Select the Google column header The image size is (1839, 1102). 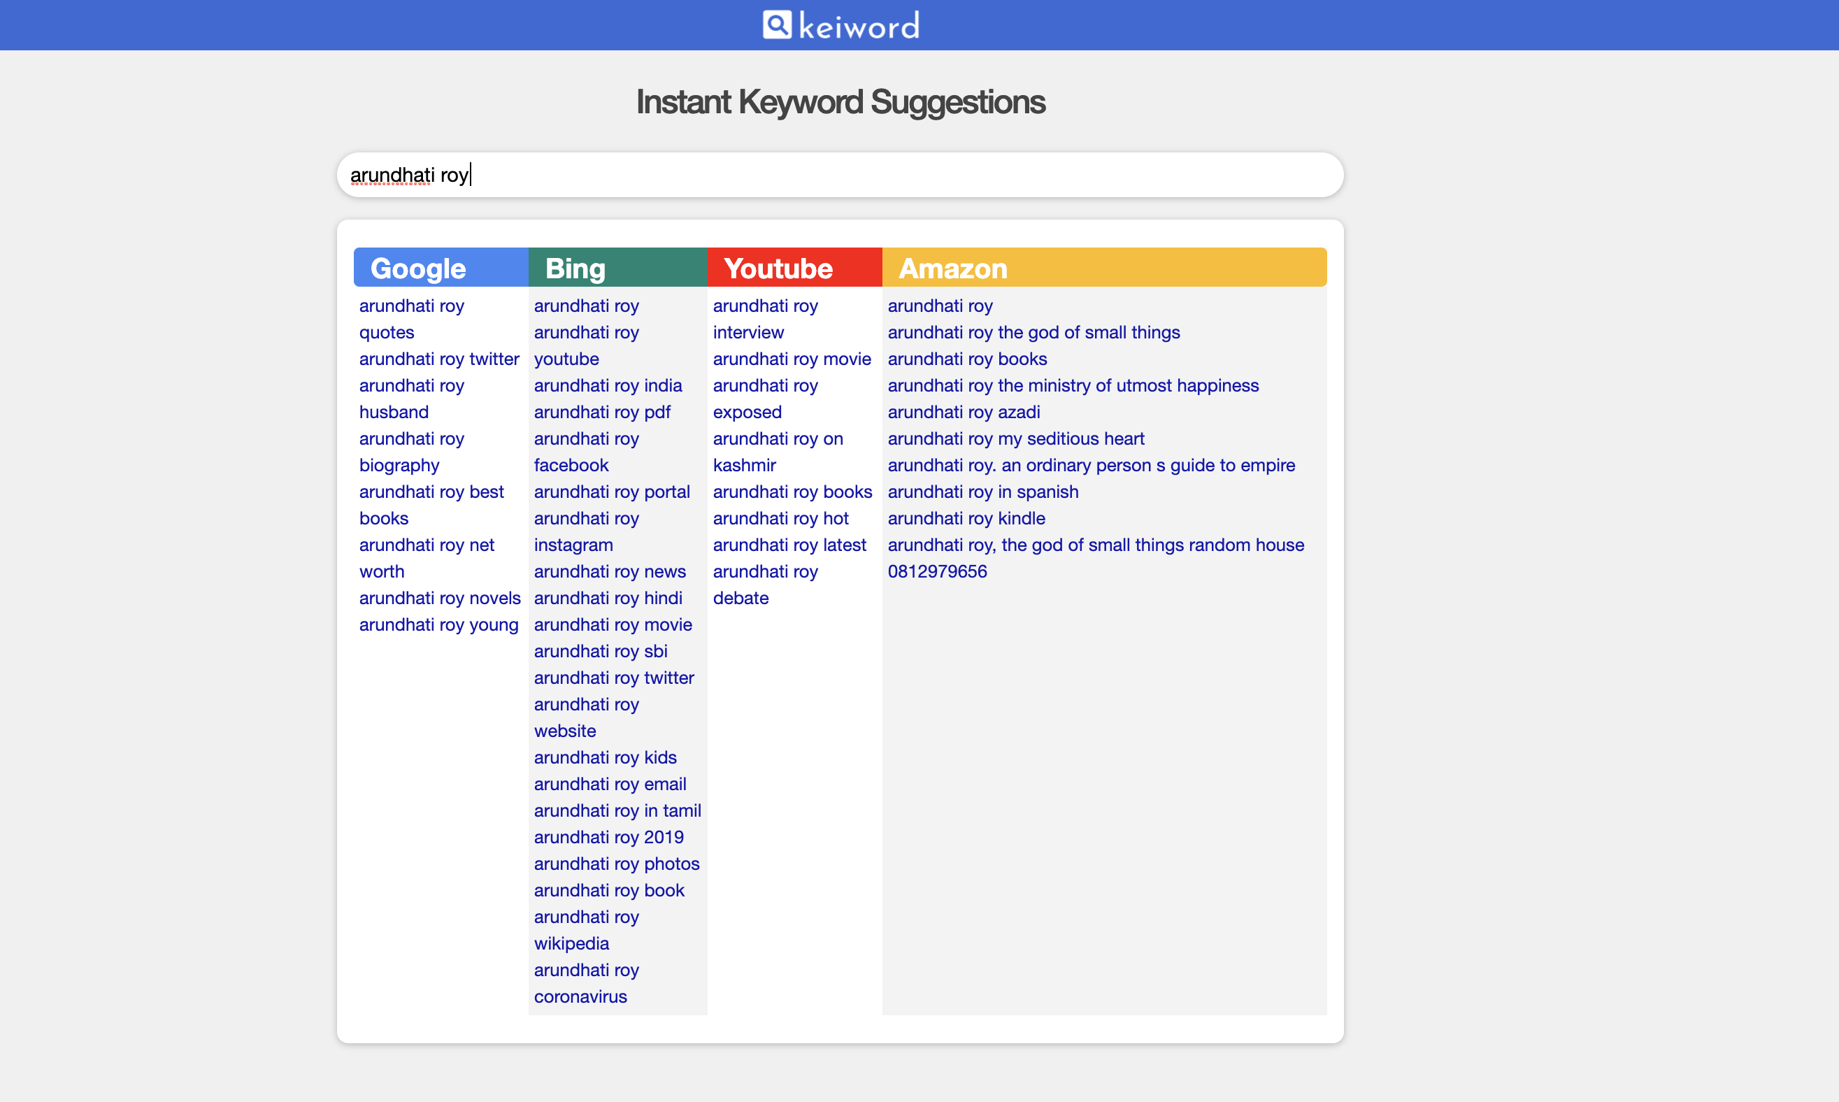click(441, 267)
